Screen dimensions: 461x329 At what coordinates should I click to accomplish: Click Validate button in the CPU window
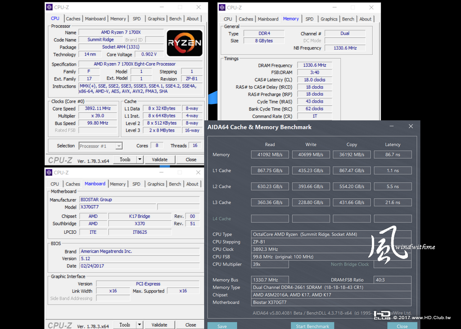point(160,160)
